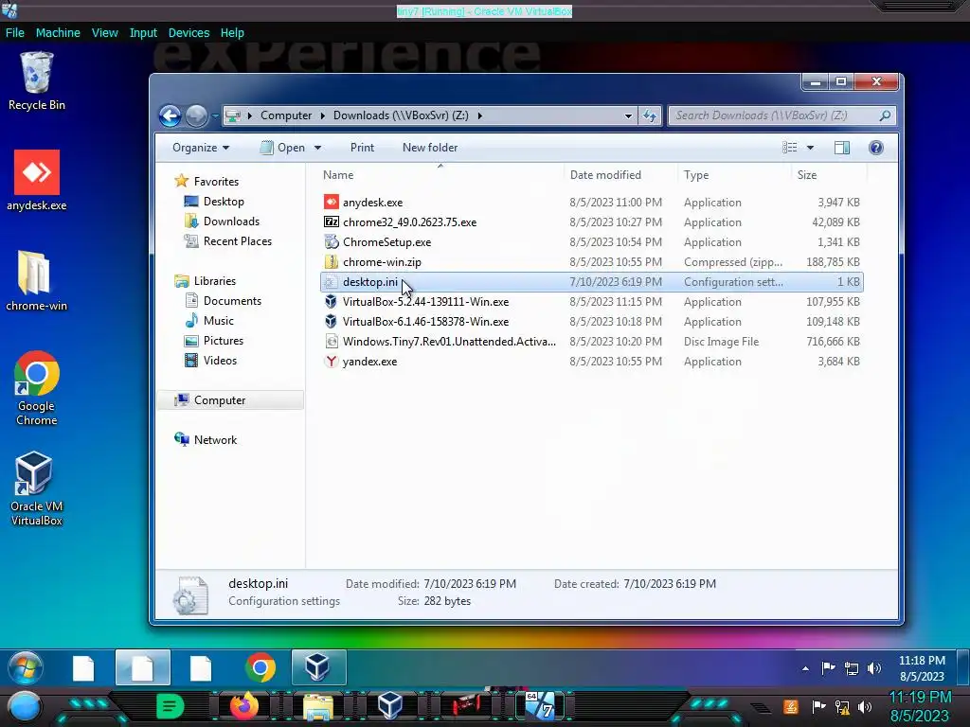This screenshot has height=727, width=970.
Task: Open VirtualBox View menu
Action: click(104, 33)
